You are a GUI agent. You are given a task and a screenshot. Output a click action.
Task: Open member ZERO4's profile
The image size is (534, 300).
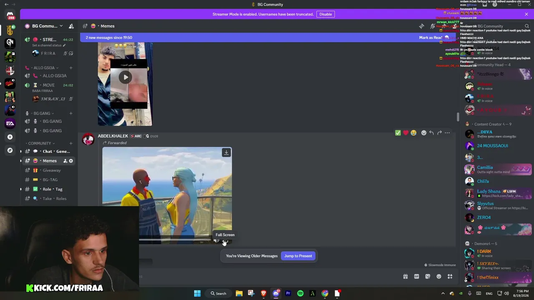point(498,217)
